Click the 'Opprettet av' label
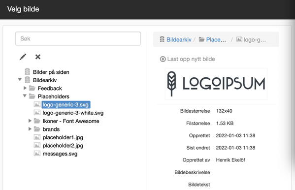The image size is (295, 190). pos(196,160)
